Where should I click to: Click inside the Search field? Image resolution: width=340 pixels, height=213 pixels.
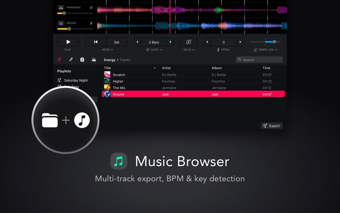259,59
